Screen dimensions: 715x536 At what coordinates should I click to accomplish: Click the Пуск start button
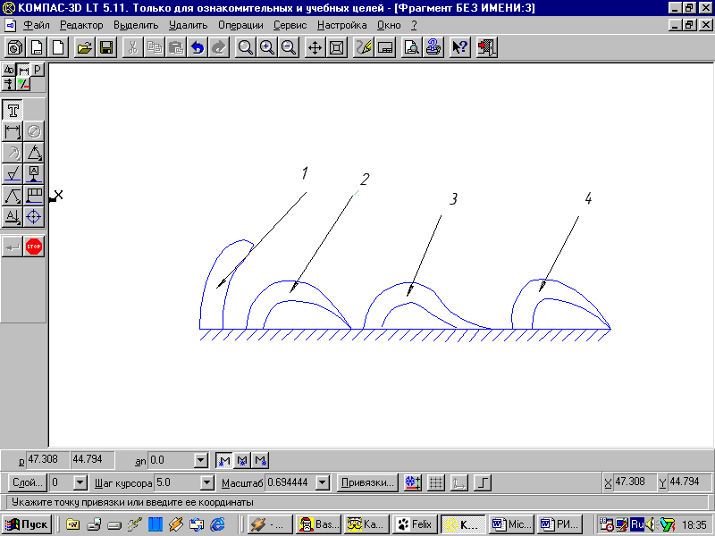coord(27,524)
